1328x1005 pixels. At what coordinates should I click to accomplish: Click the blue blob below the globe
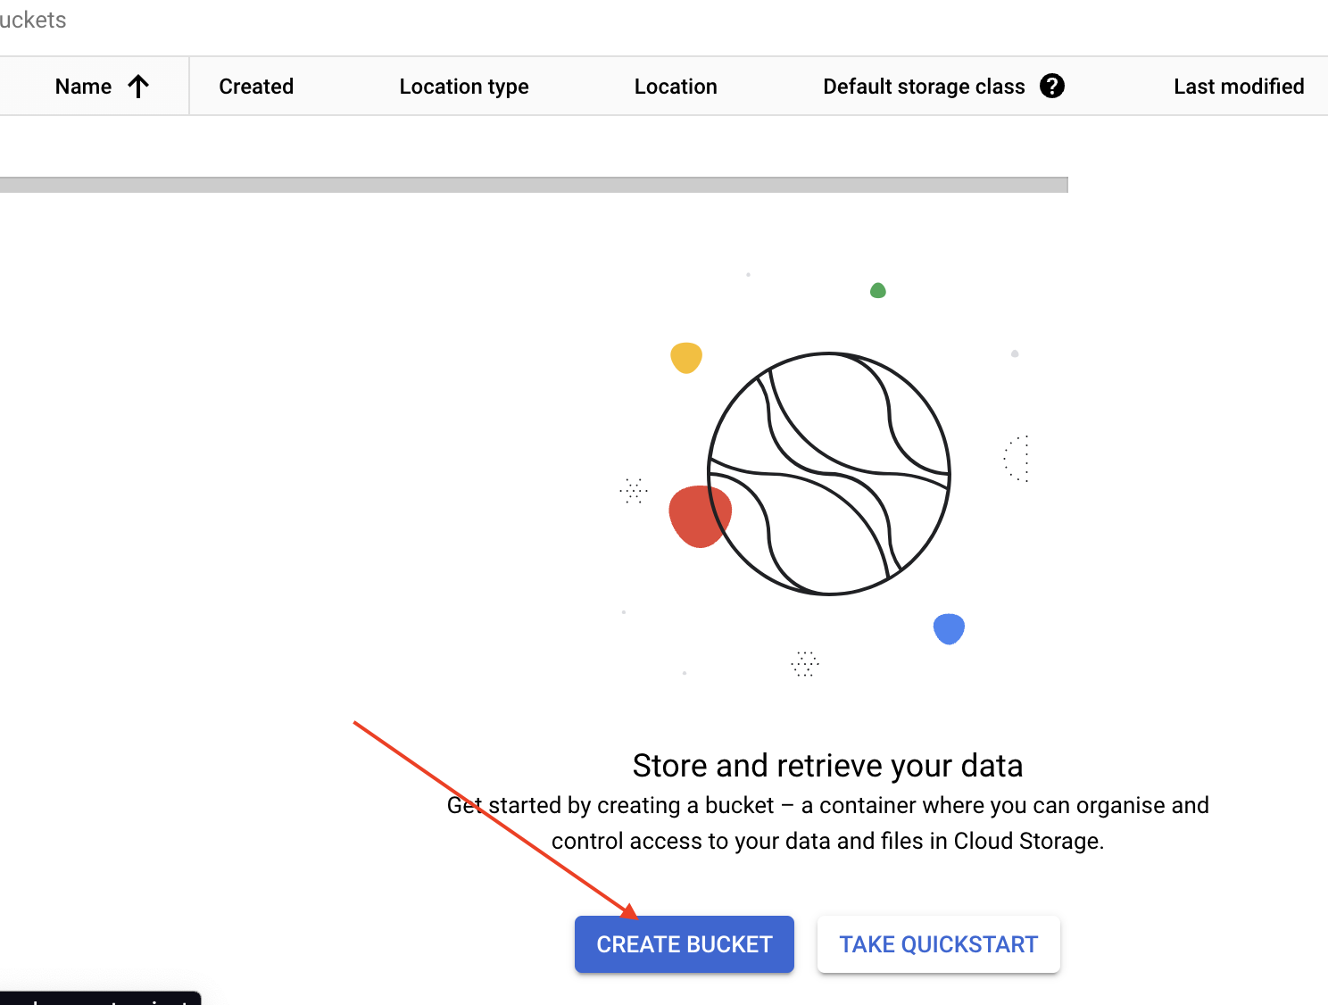pyautogui.click(x=948, y=628)
